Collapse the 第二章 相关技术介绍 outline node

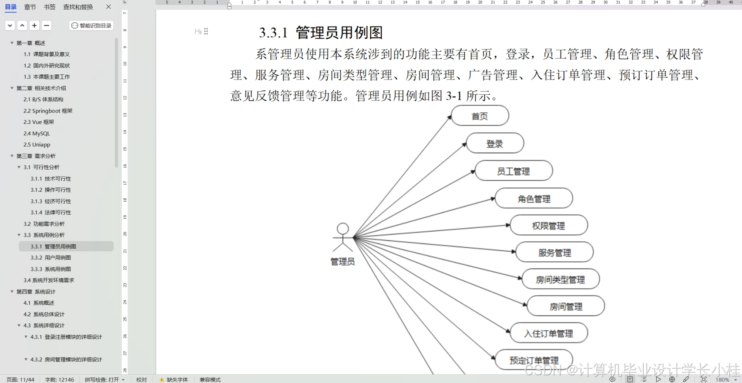click(12, 88)
